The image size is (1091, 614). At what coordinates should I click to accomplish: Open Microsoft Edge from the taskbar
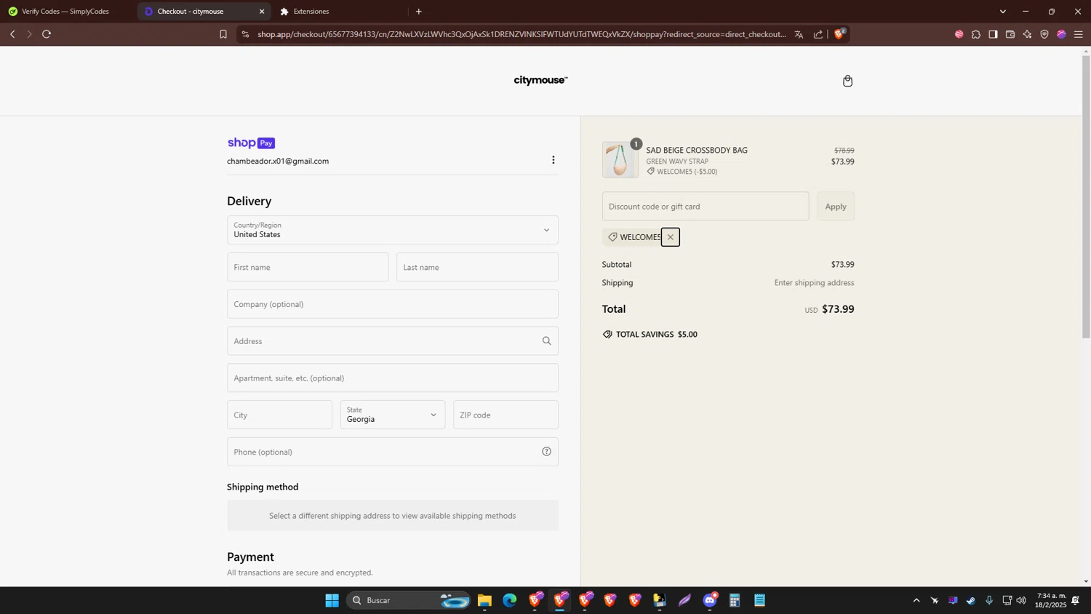509,600
